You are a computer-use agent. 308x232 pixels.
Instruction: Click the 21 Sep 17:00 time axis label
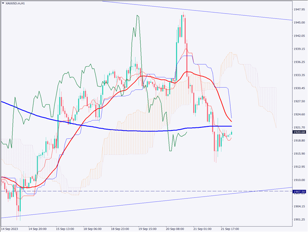click(x=230, y=228)
